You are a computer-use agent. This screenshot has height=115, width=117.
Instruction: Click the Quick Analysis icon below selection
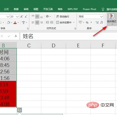click(19, 110)
